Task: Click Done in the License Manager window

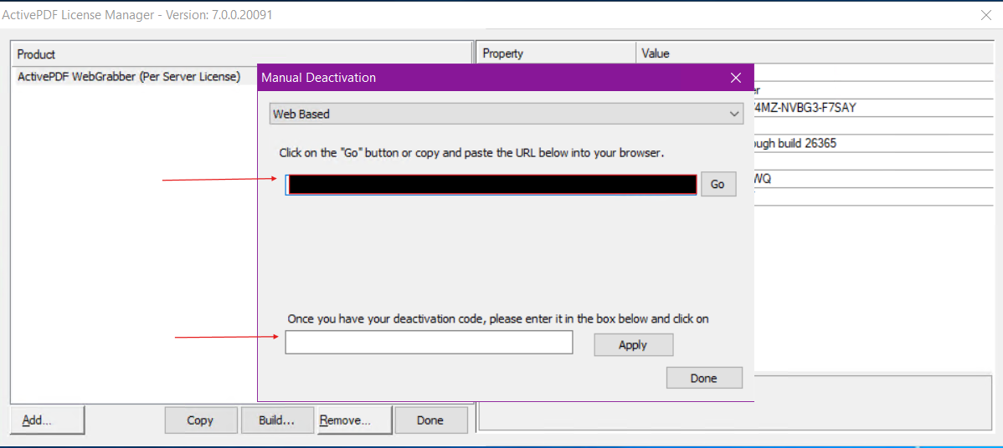Action: 430,420
